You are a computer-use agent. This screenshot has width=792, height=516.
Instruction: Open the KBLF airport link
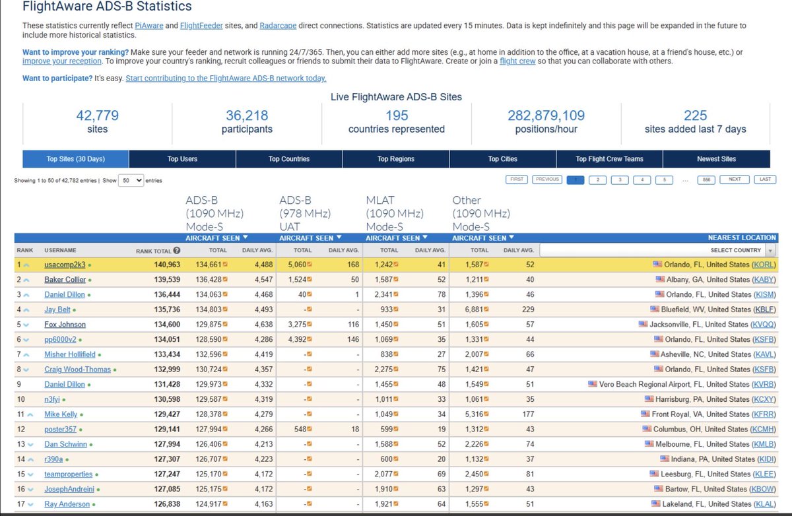coord(764,309)
